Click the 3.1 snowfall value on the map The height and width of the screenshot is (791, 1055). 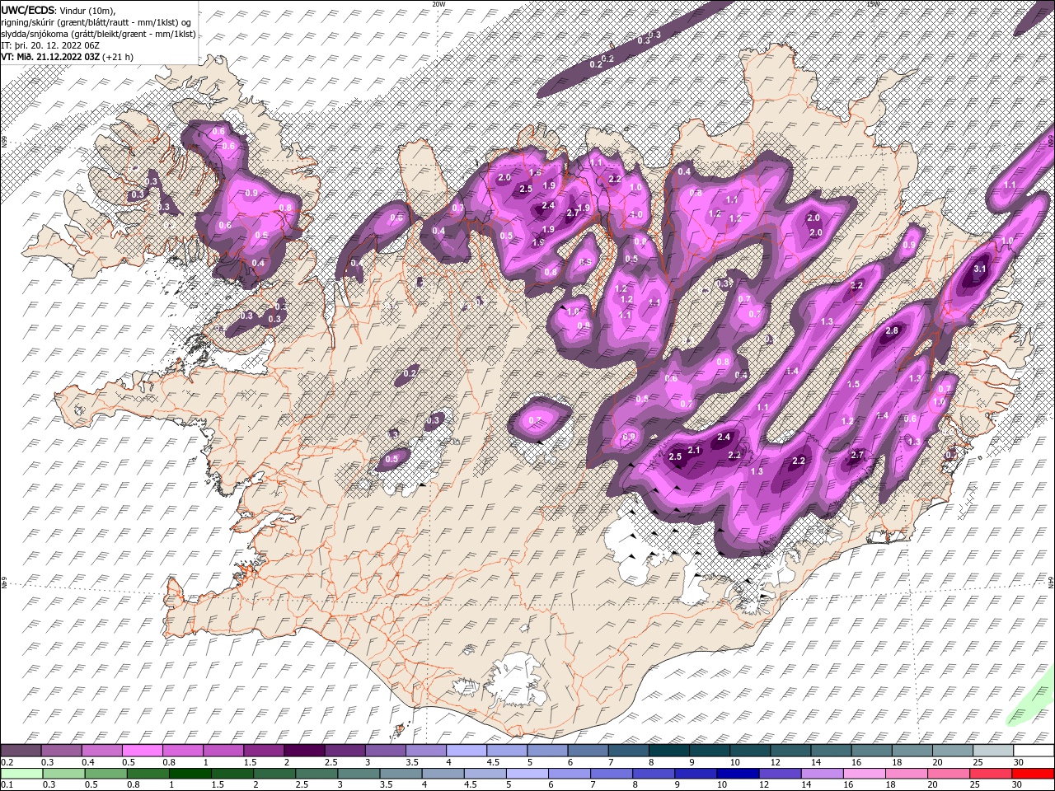click(980, 269)
